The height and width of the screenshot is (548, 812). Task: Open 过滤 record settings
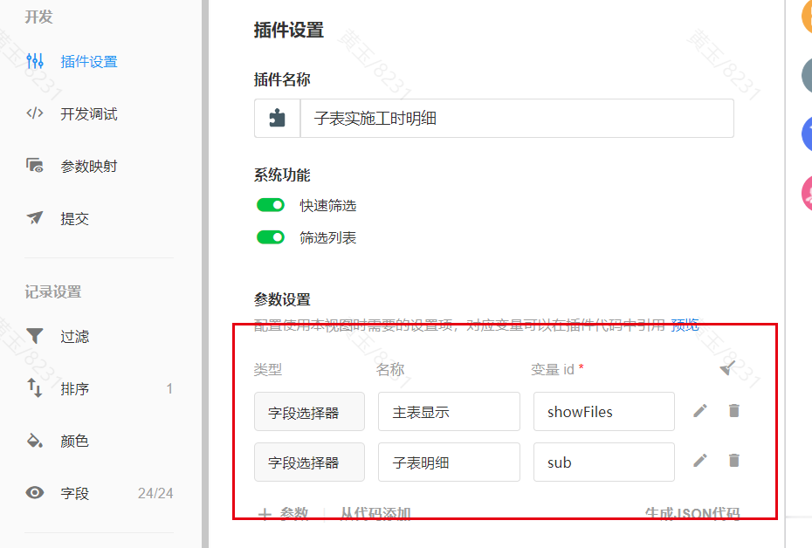(74, 337)
